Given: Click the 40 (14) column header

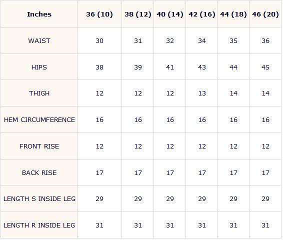Looking at the screenshot, I should (x=170, y=14).
